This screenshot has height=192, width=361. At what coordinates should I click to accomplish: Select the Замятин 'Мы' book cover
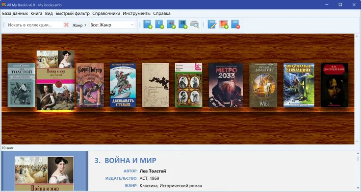click(x=263, y=85)
